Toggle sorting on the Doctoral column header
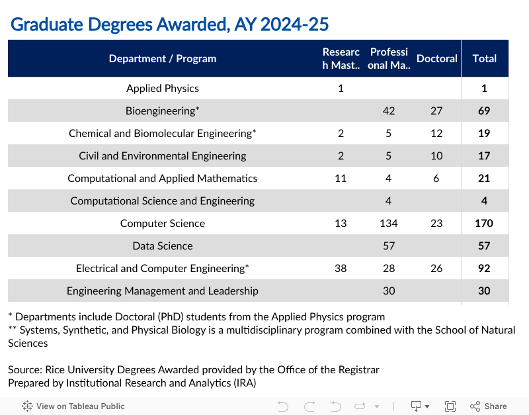Viewport: 529px width, 415px height. click(436, 58)
